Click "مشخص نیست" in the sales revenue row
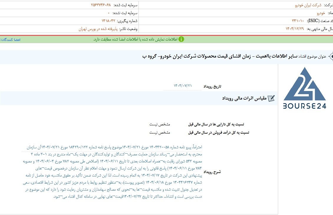 (x=160, y=133)
